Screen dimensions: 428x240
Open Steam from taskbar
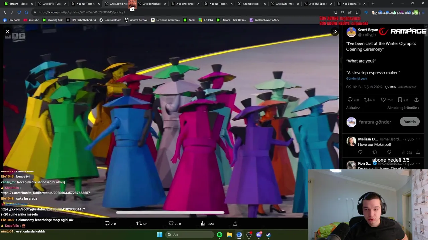click(269, 235)
